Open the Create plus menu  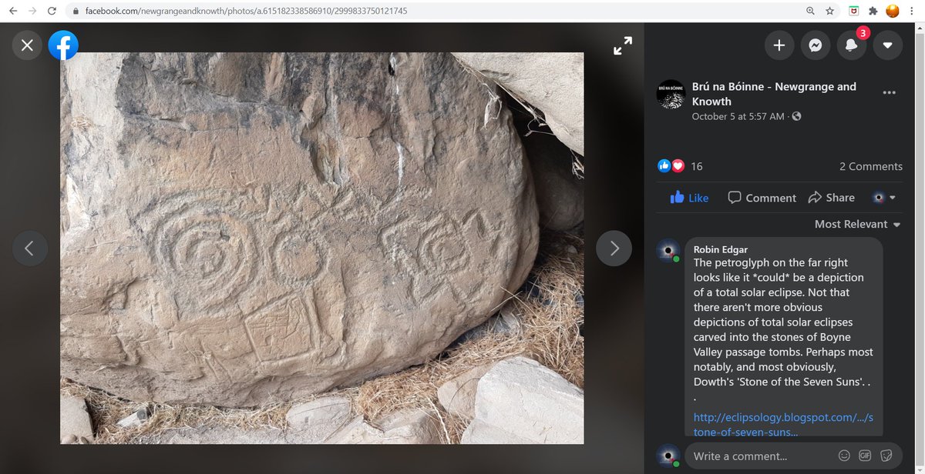point(779,46)
